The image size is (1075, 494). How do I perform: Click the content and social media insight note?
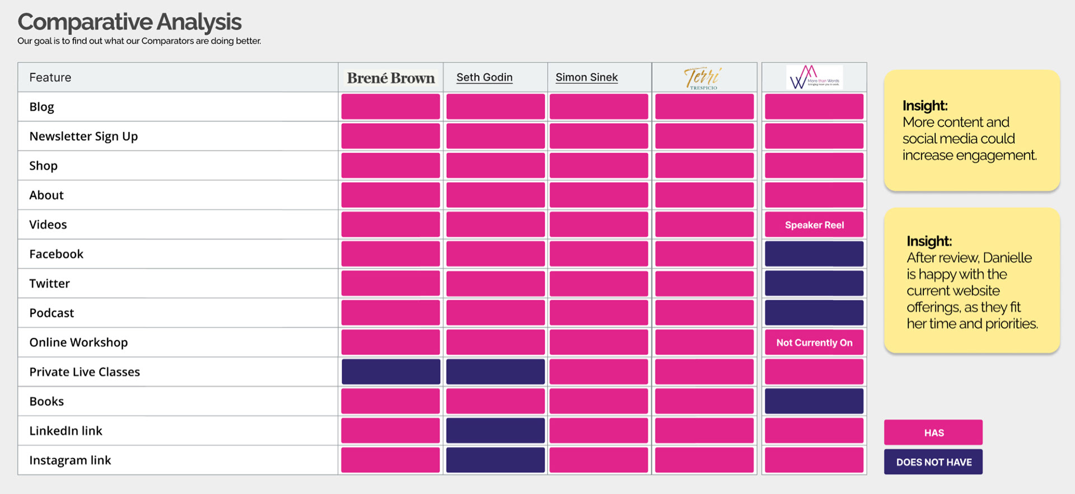pyautogui.click(x=972, y=130)
